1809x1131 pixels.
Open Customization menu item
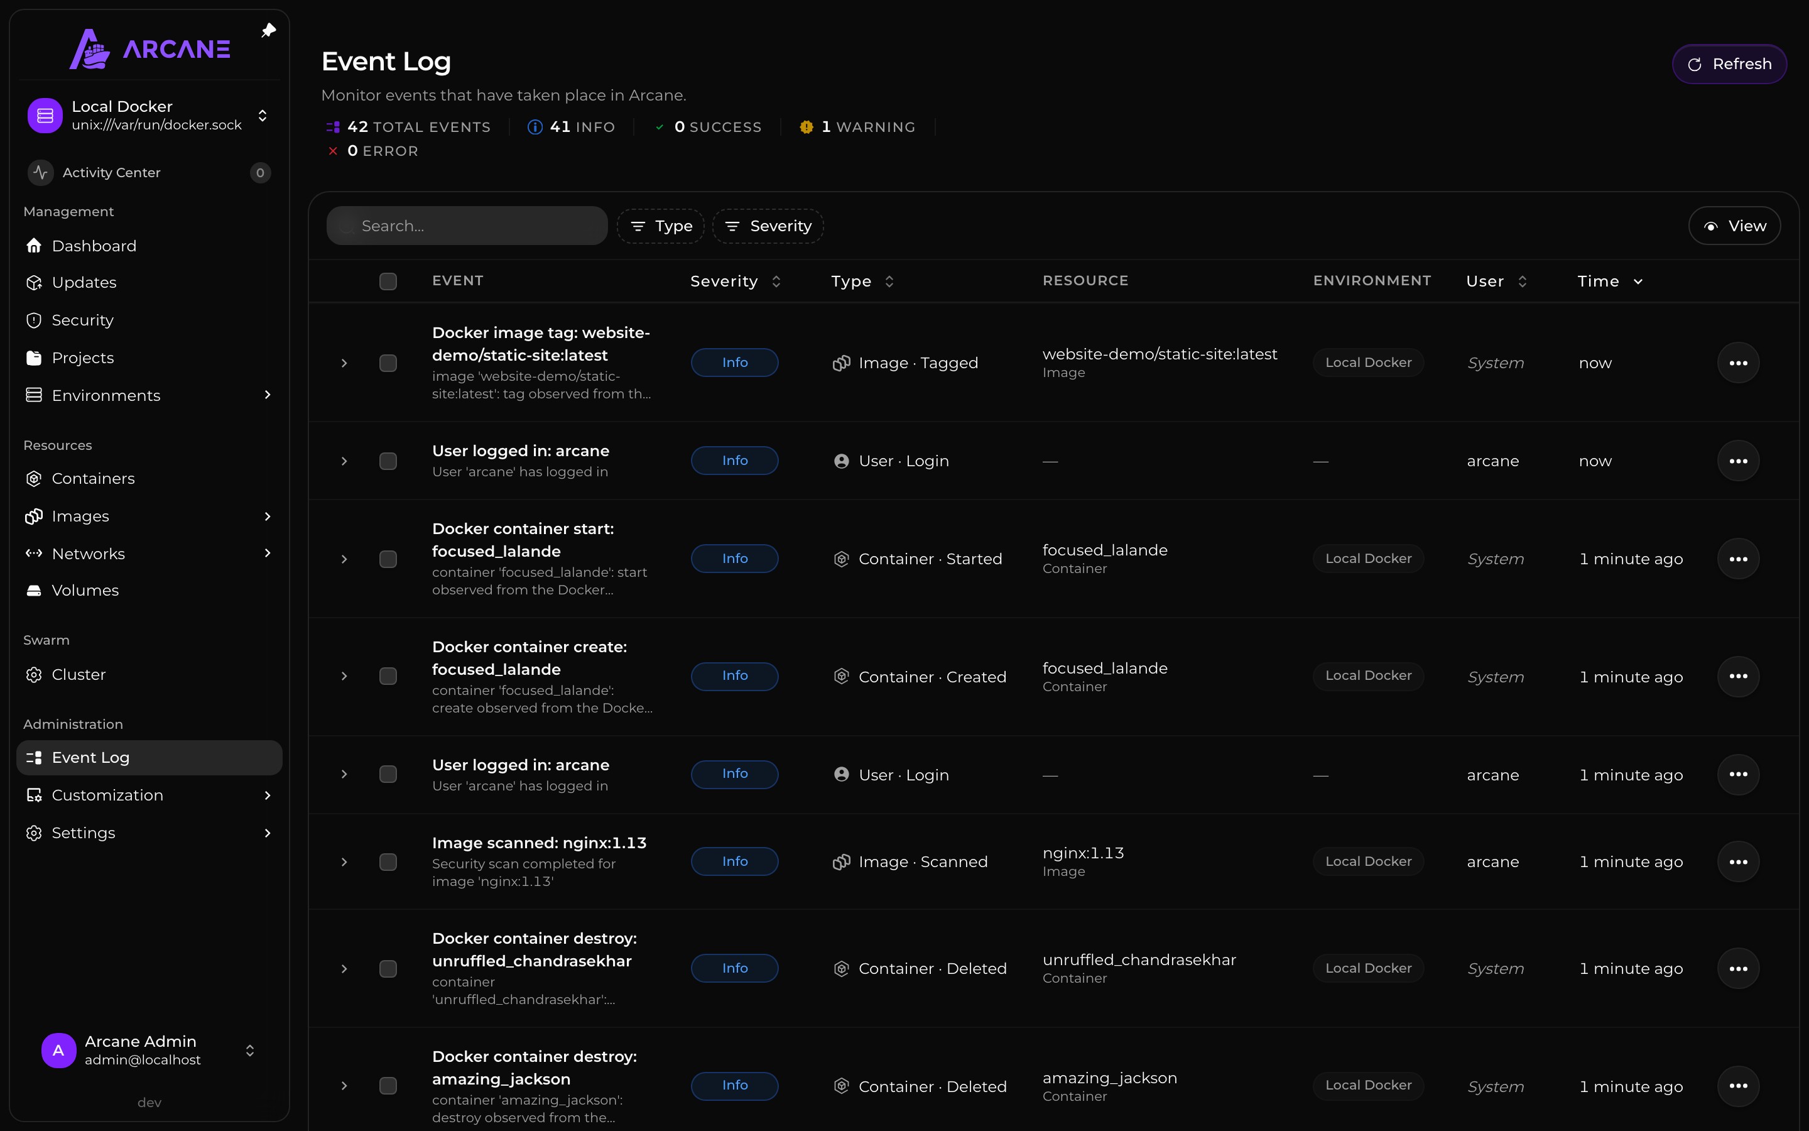149,795
